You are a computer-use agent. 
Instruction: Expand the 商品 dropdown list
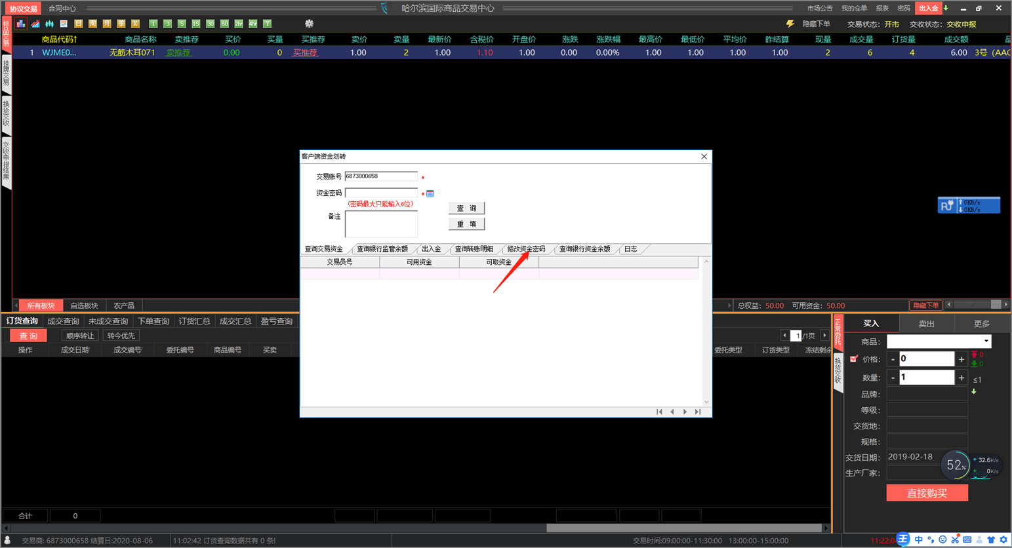(x=986, y=342)
